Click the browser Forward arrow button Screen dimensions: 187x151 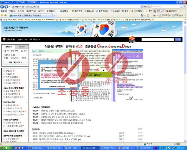click(x=6, y=7)
